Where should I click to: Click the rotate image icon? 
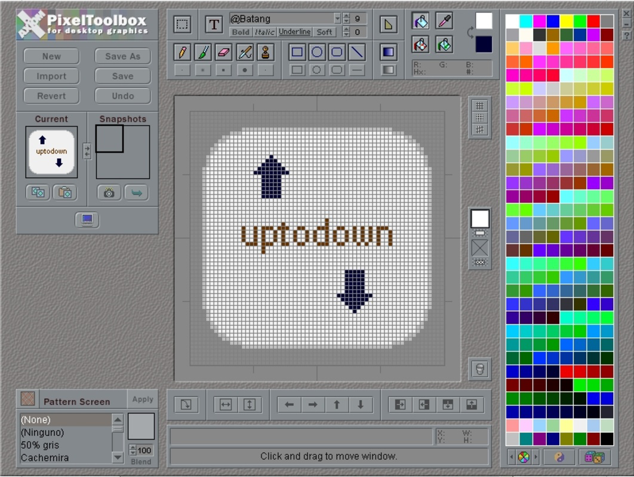186,404
